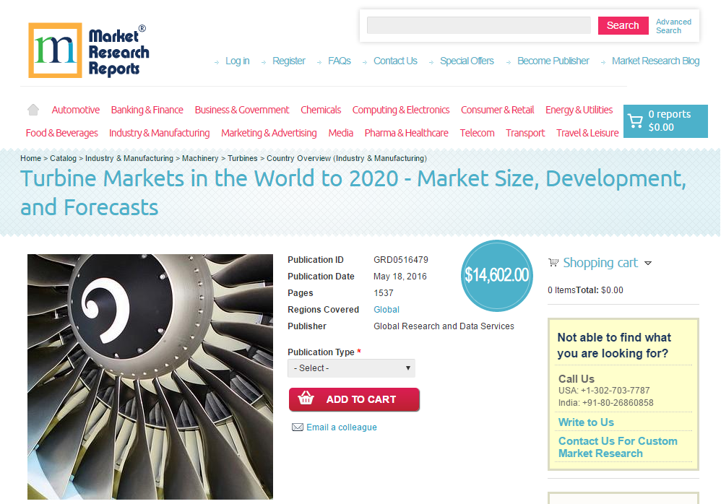721x504 pixels.
Task: Select the Marketing & Advertising category
Action: [x=269, y=133]
